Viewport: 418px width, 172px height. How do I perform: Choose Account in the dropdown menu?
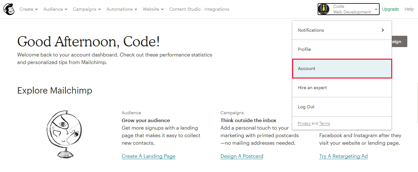click(x=342, y=68)
